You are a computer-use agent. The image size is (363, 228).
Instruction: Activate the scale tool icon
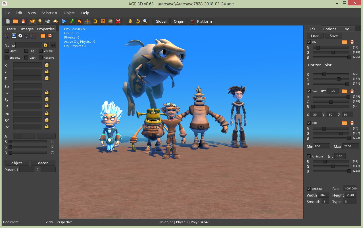click(103, 21)
